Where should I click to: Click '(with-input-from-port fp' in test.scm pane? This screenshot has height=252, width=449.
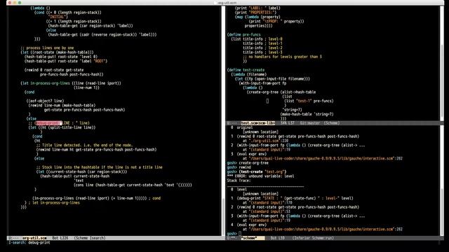262,83
